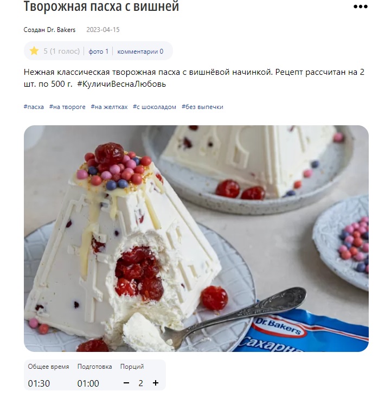Increase portions with the plus button
The height and width of the screenshot is (404, 391).
tap(156, 383)
